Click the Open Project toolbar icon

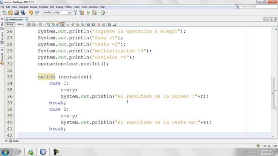tap(17, 13)
